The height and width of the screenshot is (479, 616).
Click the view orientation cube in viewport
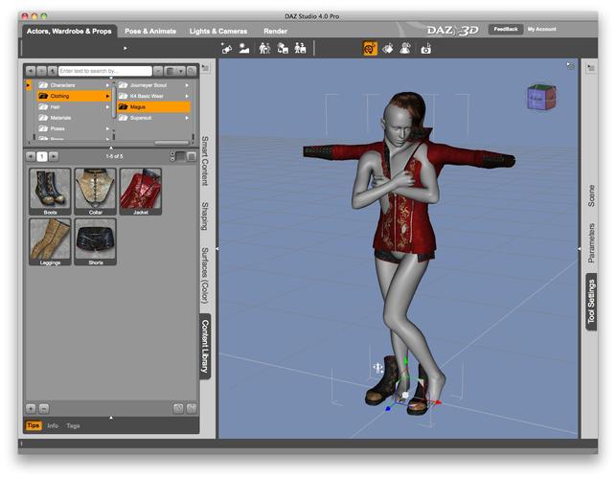point(541,97)
